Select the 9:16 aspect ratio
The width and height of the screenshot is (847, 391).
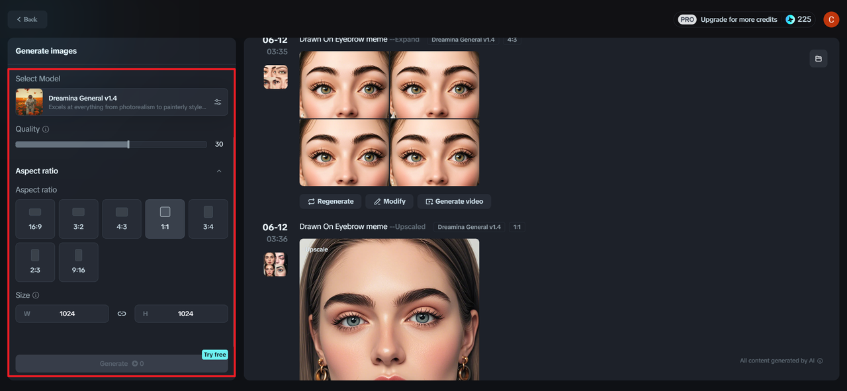tap(78, 263)
